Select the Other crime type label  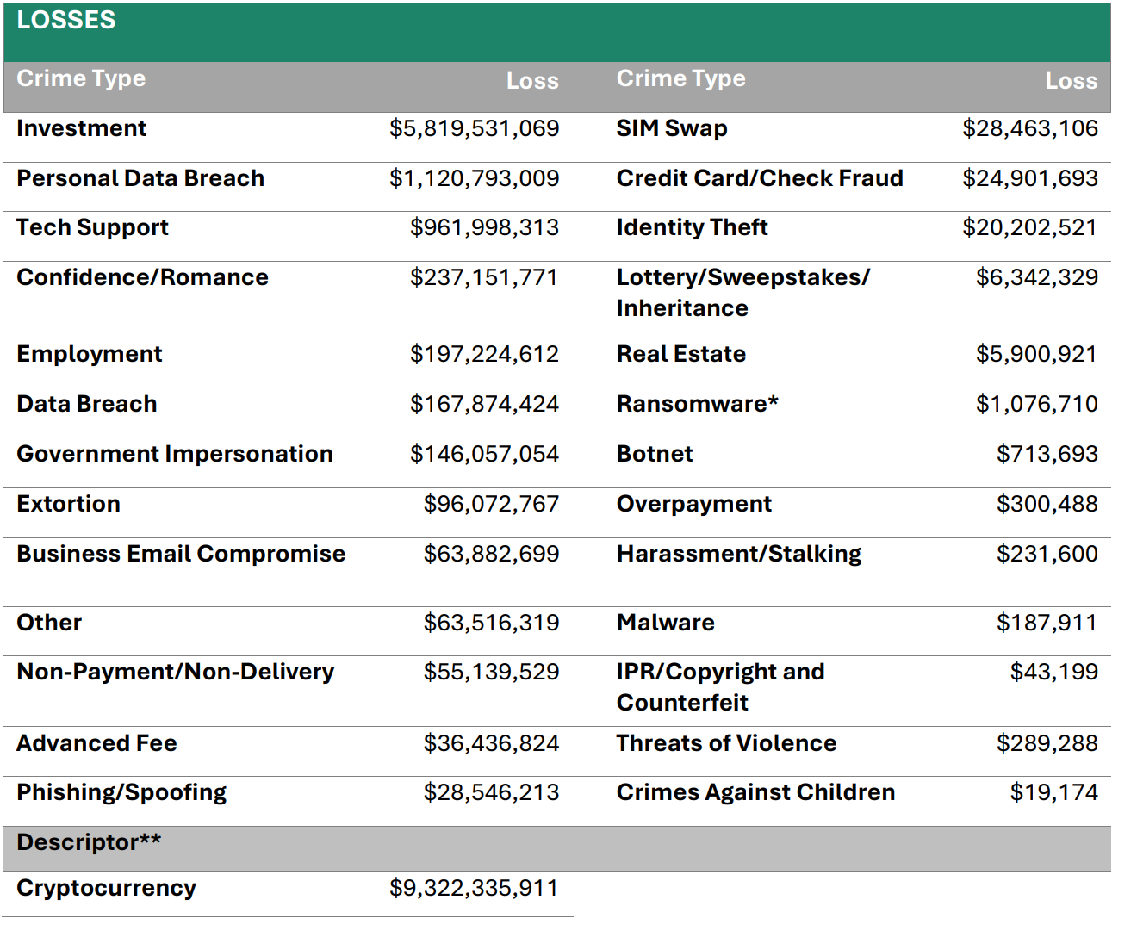[49, 623]
